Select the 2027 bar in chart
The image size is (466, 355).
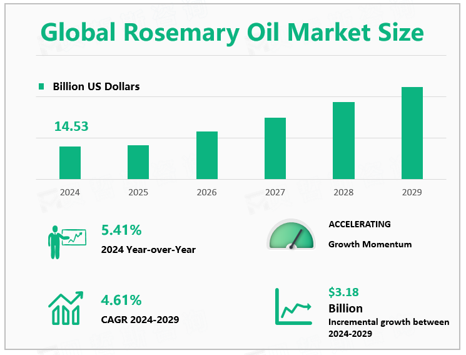coord(275,148)
